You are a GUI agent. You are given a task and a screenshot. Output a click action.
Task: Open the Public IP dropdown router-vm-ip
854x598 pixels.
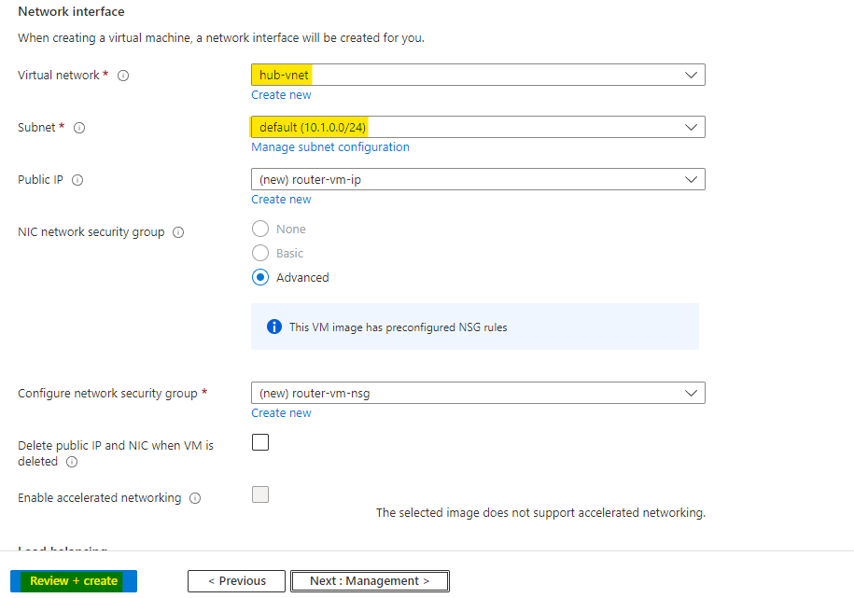(477, 179)
